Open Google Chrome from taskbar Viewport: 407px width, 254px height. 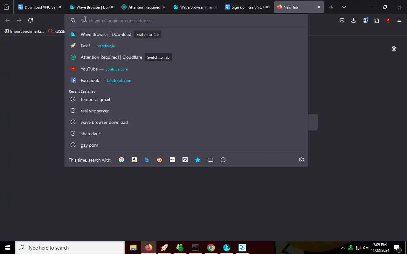[x=211, y=248]
